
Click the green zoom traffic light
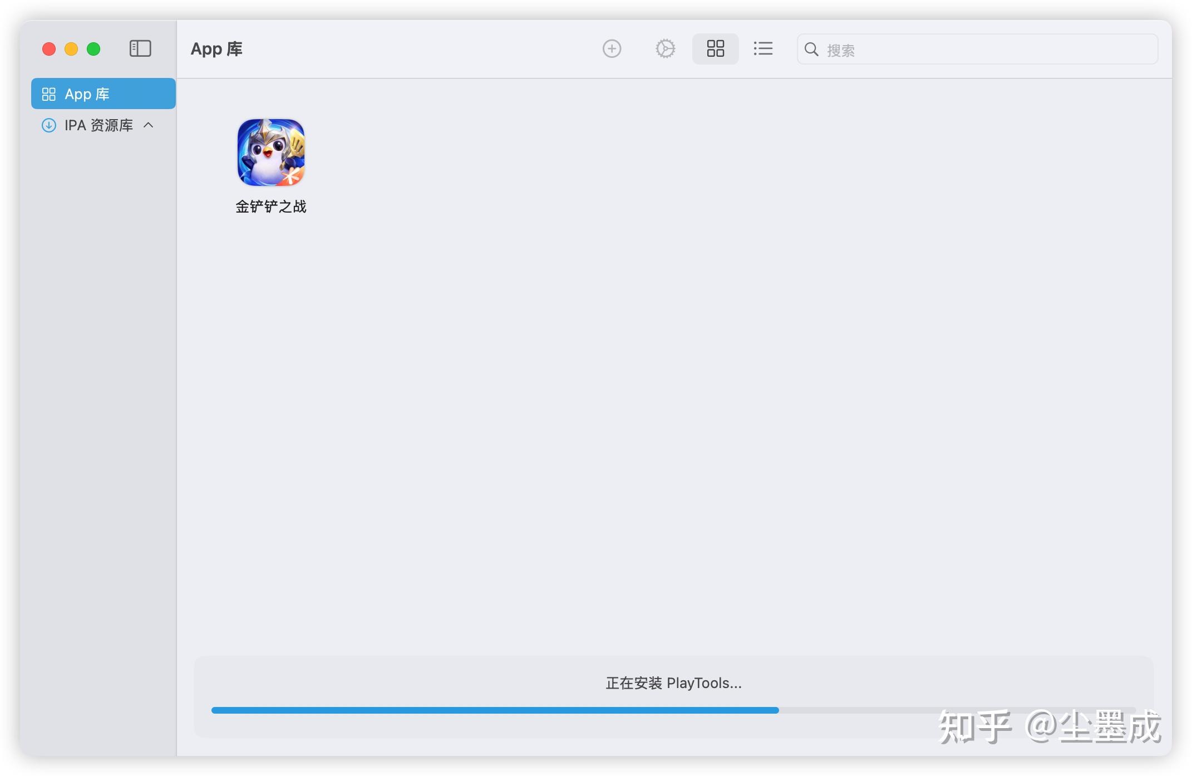93,49
